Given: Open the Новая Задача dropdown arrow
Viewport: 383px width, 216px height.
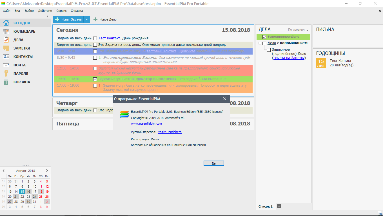Looking at the screenshot, I should [87, 19].
